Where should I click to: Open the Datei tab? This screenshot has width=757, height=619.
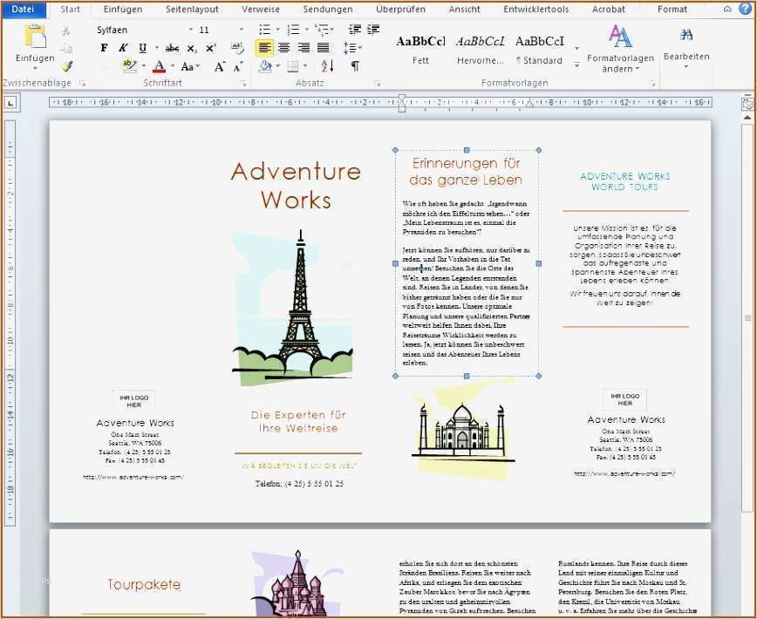(x=23, y=9)
